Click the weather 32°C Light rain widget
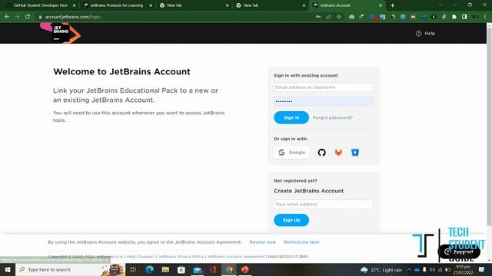The height and width of the screenshot is (276, 492). 381,269
